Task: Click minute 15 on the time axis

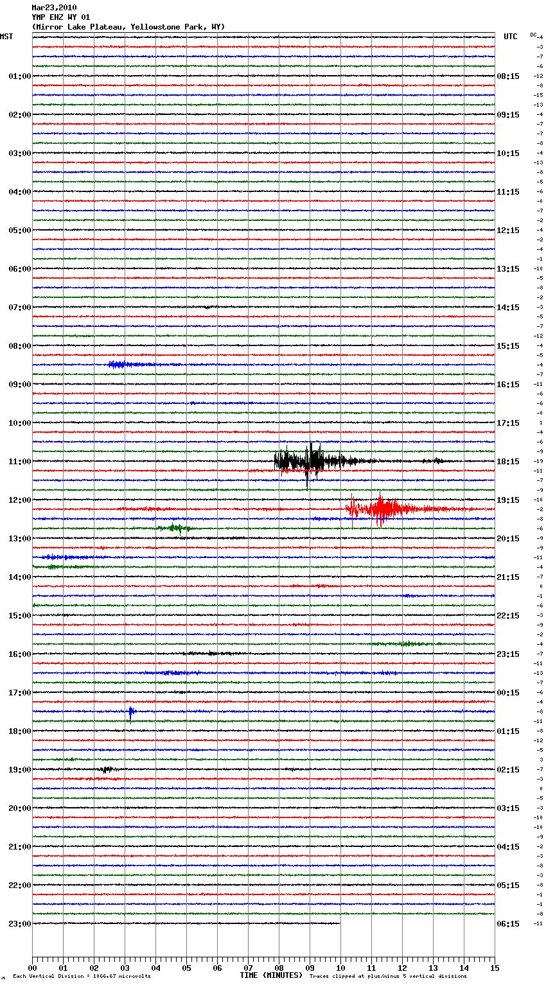Action: pyautogui.click(x=495, y=968)
